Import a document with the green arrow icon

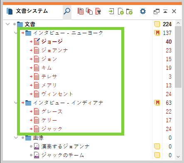(x=111, y=11)
